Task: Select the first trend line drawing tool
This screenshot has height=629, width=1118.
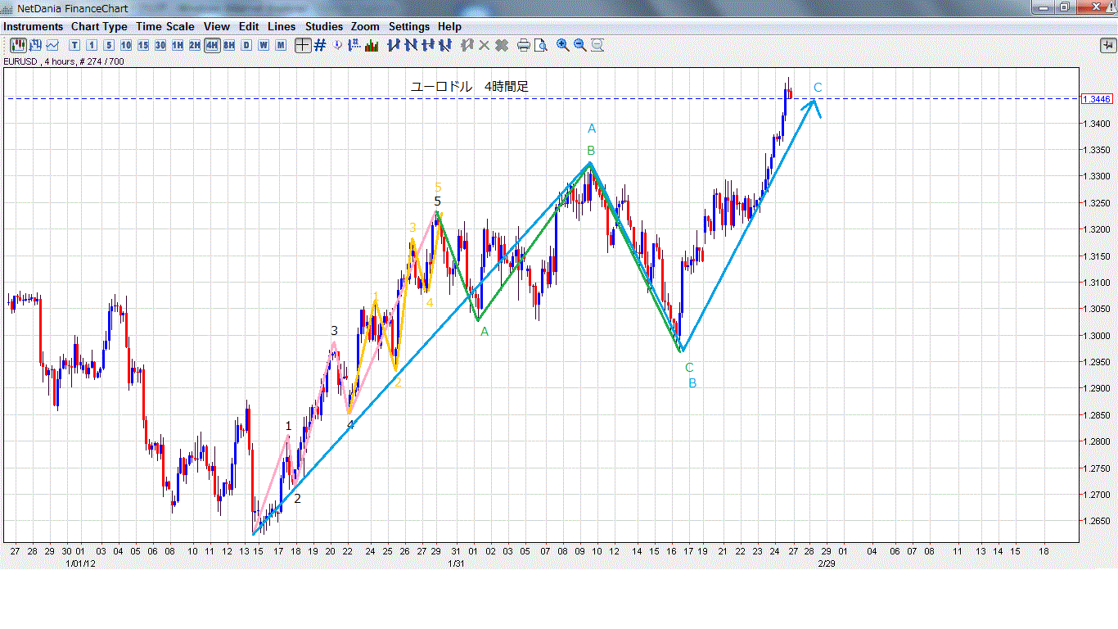Action: pos(394,45)
